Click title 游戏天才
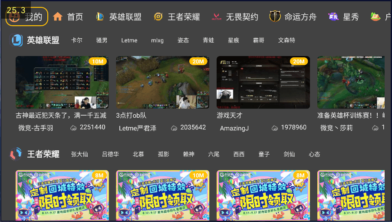 click(x=230, y=116)
